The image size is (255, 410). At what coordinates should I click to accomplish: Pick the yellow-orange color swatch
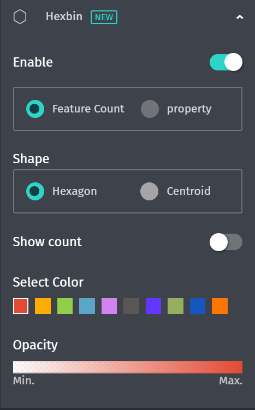pyautogui.click(x=43, y=306)
